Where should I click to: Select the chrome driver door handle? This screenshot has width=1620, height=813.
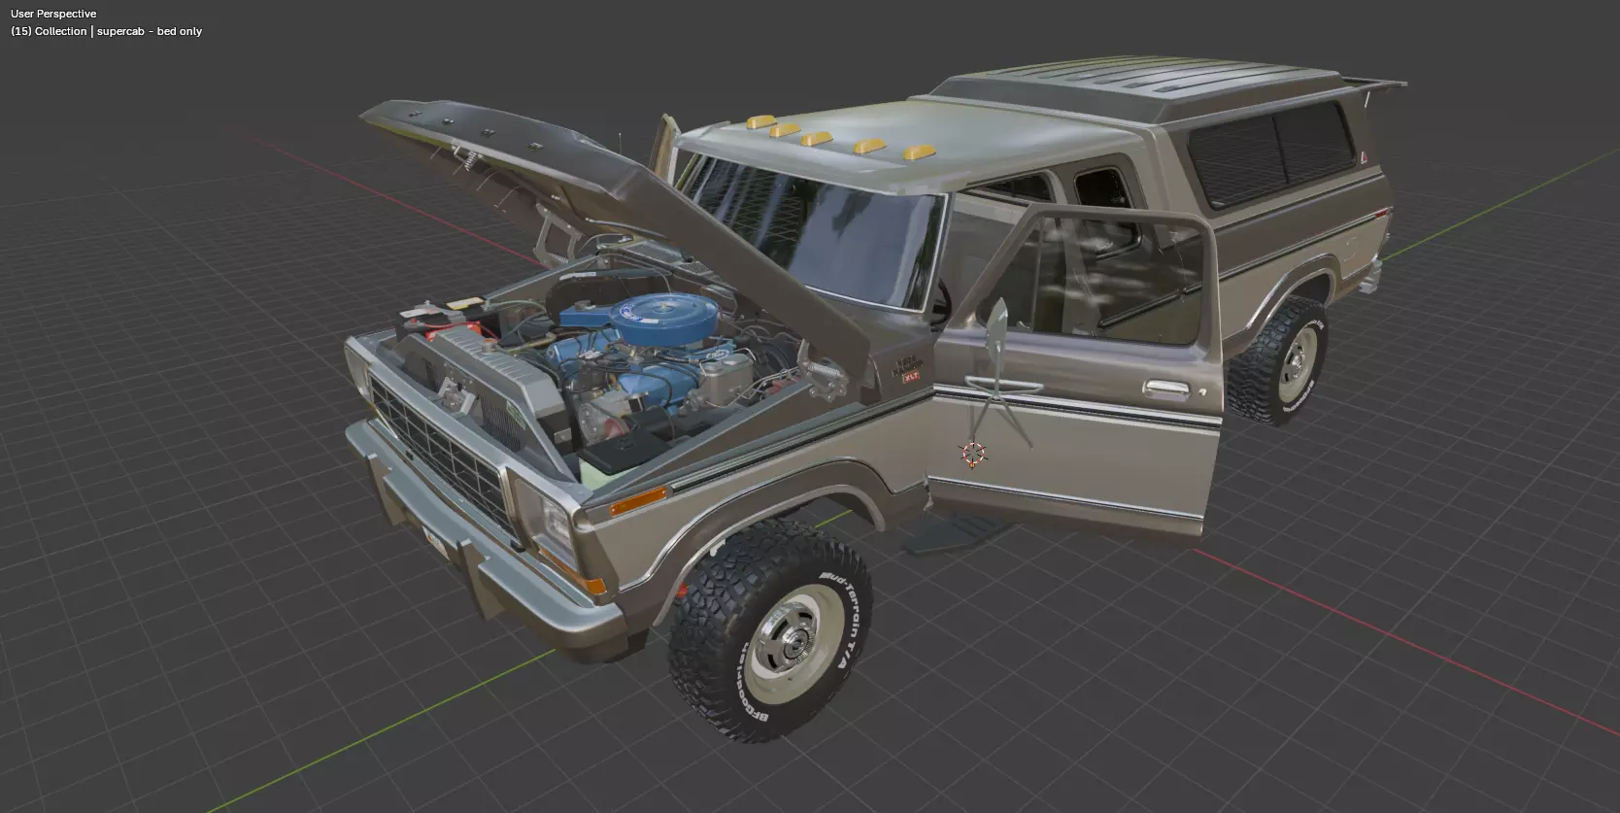pos(1165,389)
